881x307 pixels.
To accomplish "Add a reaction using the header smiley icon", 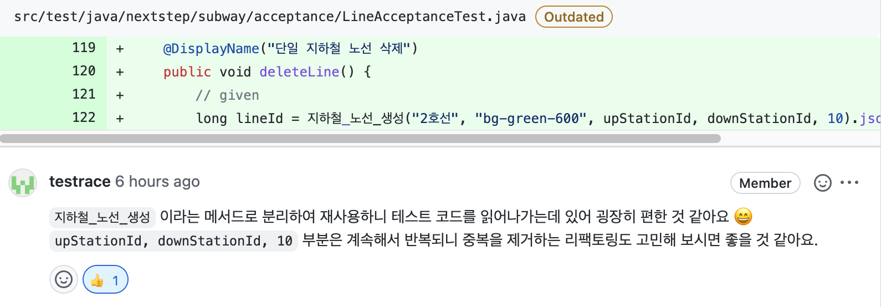I will pos(822,183).
